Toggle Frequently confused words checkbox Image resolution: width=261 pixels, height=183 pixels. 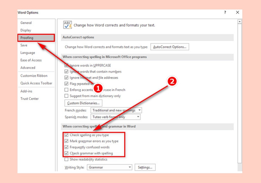click(66, 147)
